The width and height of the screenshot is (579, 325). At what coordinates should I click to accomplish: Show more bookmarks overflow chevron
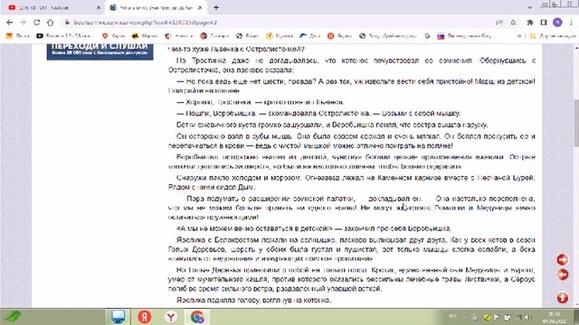[x=518, y=36]
